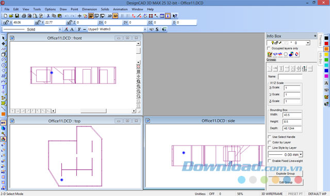Toggle Color by Layer checkbox

[x=269, y=142]
